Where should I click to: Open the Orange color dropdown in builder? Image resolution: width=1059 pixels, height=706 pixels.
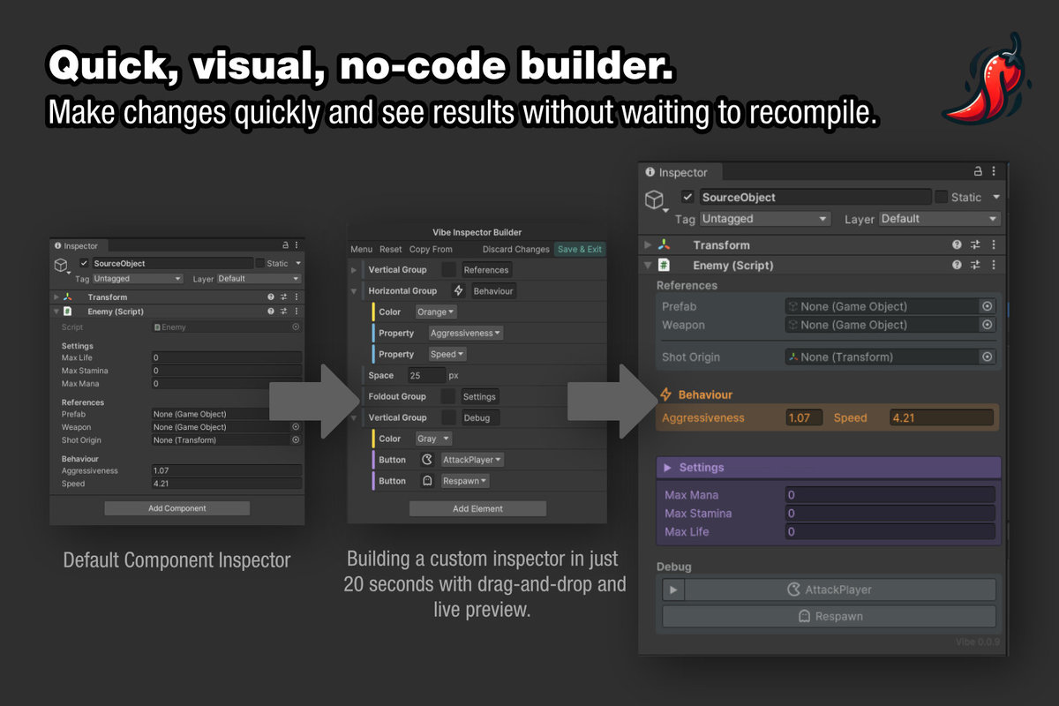click(436, 312)
